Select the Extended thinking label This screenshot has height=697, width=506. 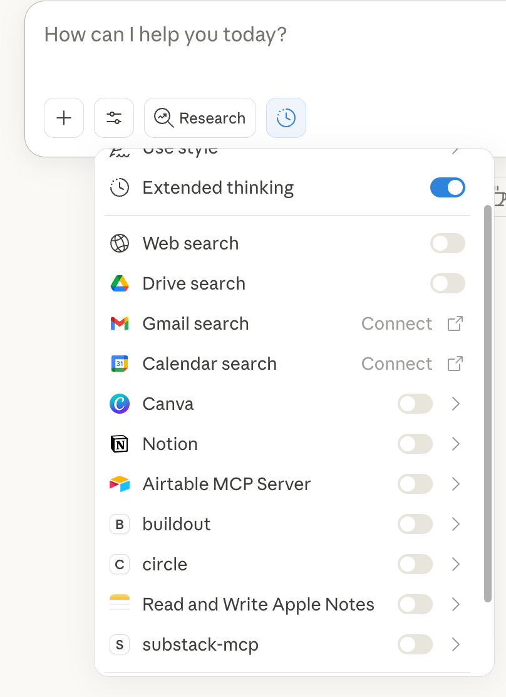[218, 188]
